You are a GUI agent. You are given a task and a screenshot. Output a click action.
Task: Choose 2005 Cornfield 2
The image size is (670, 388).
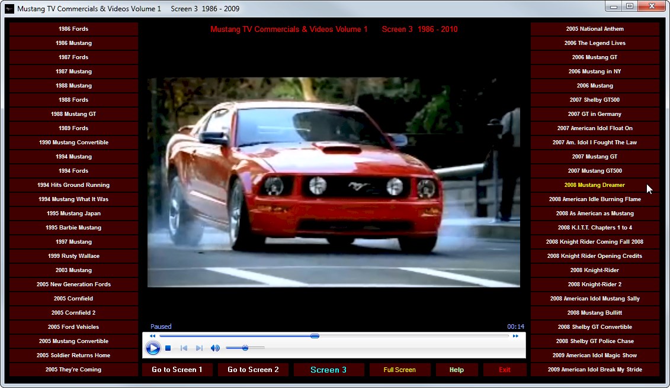73,313
